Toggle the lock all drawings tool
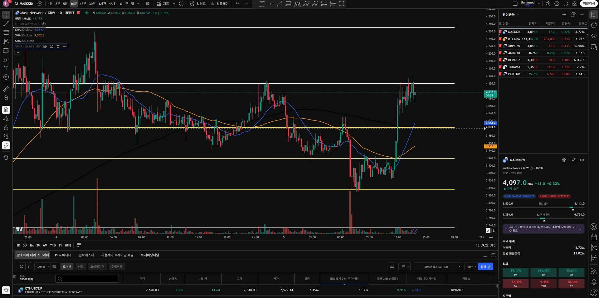This screenshot has height=298, width=599. point(6,128)
